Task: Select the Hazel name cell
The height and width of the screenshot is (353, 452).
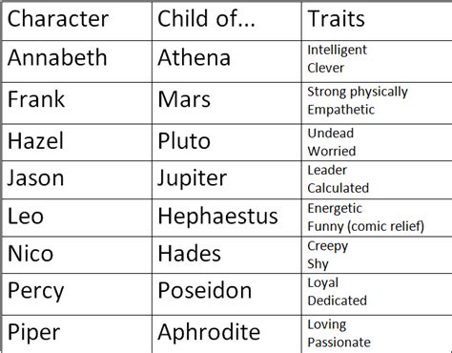Action: (x=77, y=142)
